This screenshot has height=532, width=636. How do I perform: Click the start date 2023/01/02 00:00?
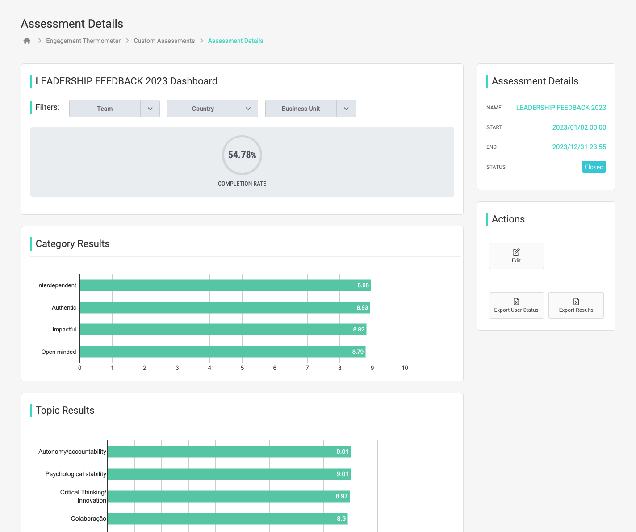(x=579, y=127)
